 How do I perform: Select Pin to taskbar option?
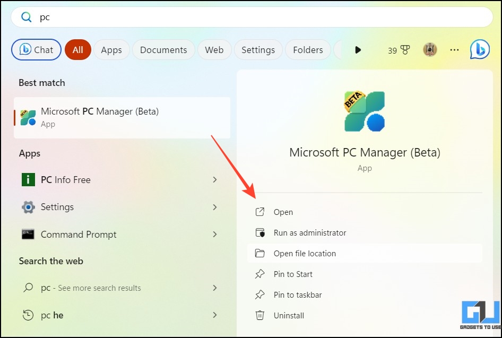(x=298, y=294)
